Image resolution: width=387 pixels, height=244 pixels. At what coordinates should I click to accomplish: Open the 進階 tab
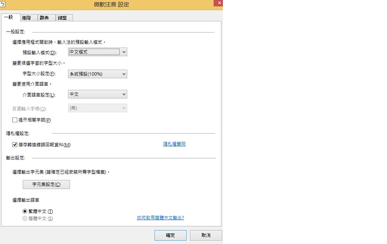coord(29,18)
